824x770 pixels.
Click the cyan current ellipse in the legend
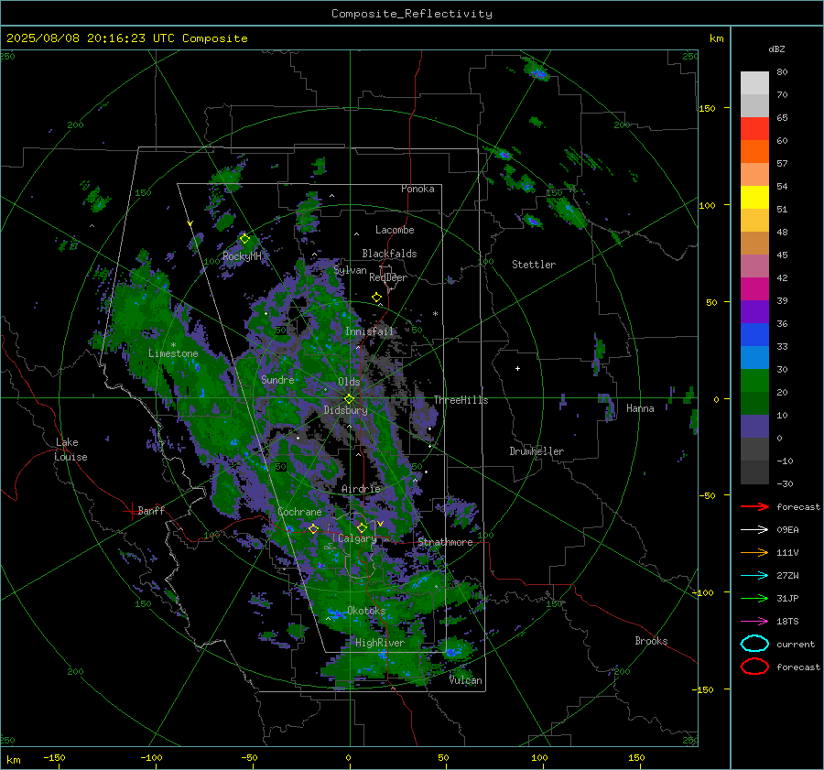(x=754, y=644)
